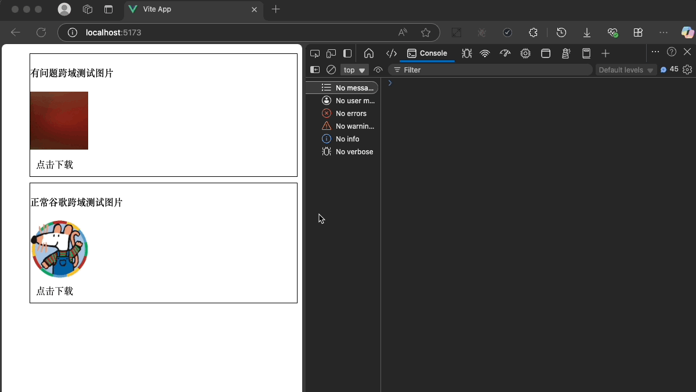Viewport: 696px width, 392px height.
Task: Open the DevTools Welcome home tool
Action: click(x=369, y=53)
